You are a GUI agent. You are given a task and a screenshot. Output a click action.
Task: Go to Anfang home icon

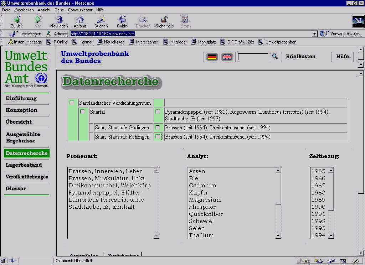[80, 20]
